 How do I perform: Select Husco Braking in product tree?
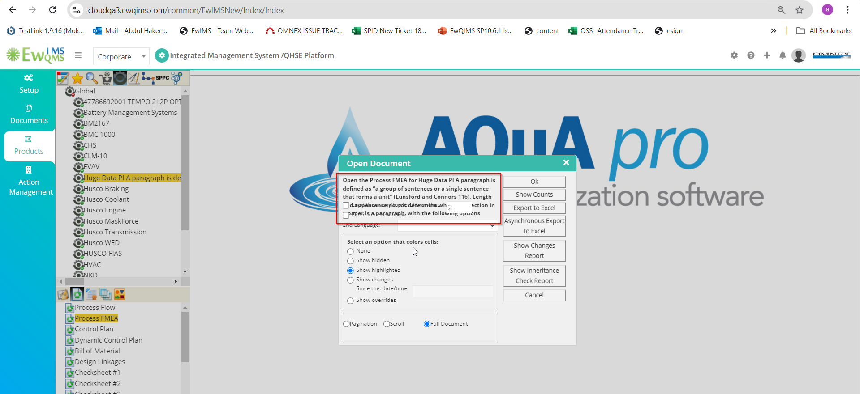[x=106, y=189]
